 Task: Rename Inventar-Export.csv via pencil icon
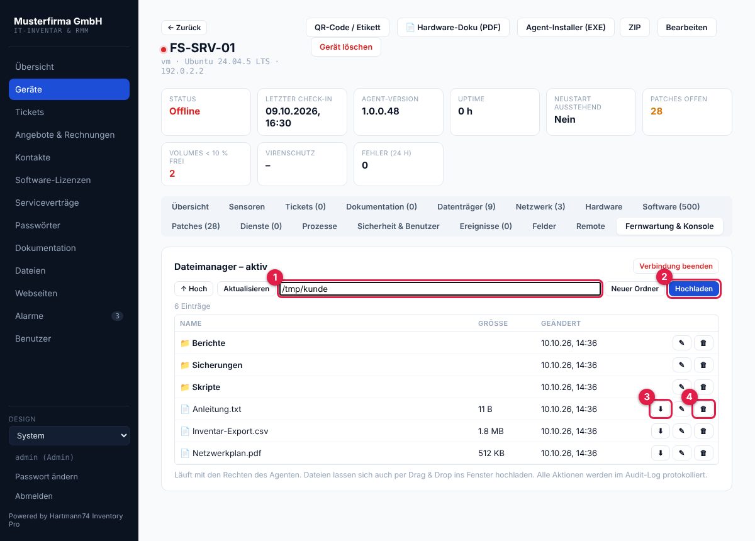[681, 431]
